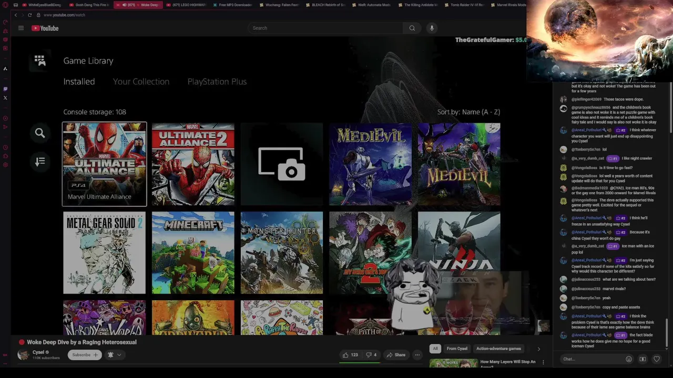Viewport: 673px width, 378px height.
Task: Switch to NieR: Automata Mods browser tab
Action: (x=371, y=5)
